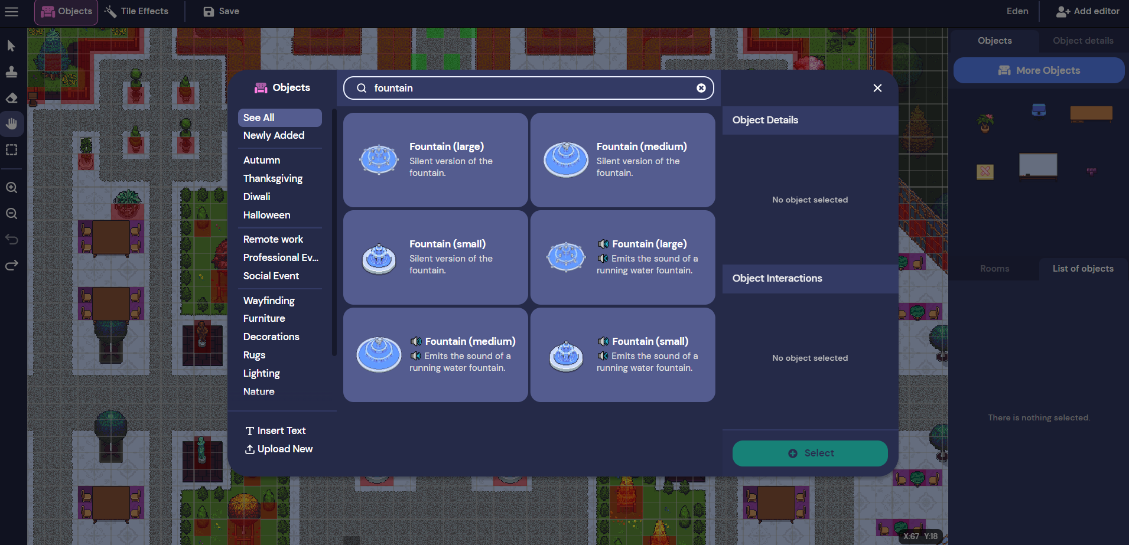Switch to Objects tab in right panel
Viewport: 1129px width, 545px height.
point(994,41)
